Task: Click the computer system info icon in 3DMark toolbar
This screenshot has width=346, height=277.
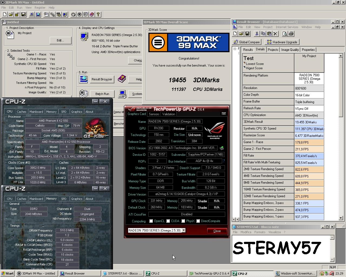Action: [32, 14]
